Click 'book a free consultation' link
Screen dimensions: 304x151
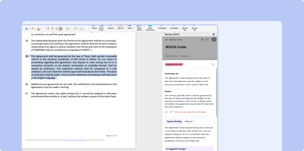click(76, 140)
